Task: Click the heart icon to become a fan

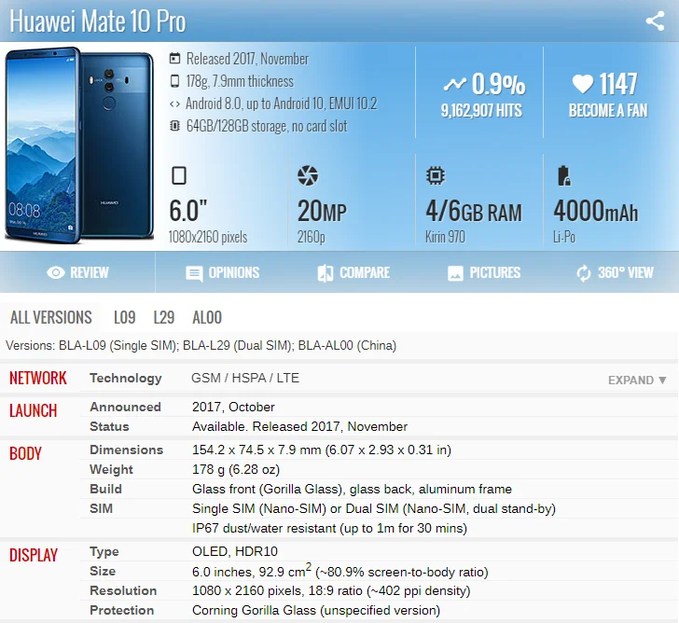Action: pos(582,84)
